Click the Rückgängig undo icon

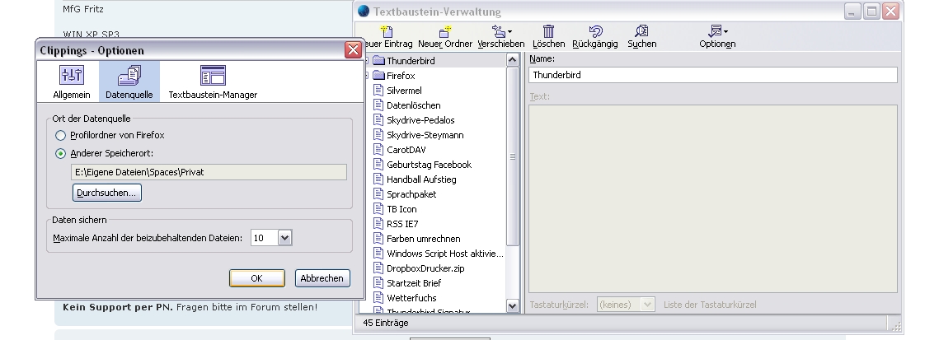[x=594, y=31]
